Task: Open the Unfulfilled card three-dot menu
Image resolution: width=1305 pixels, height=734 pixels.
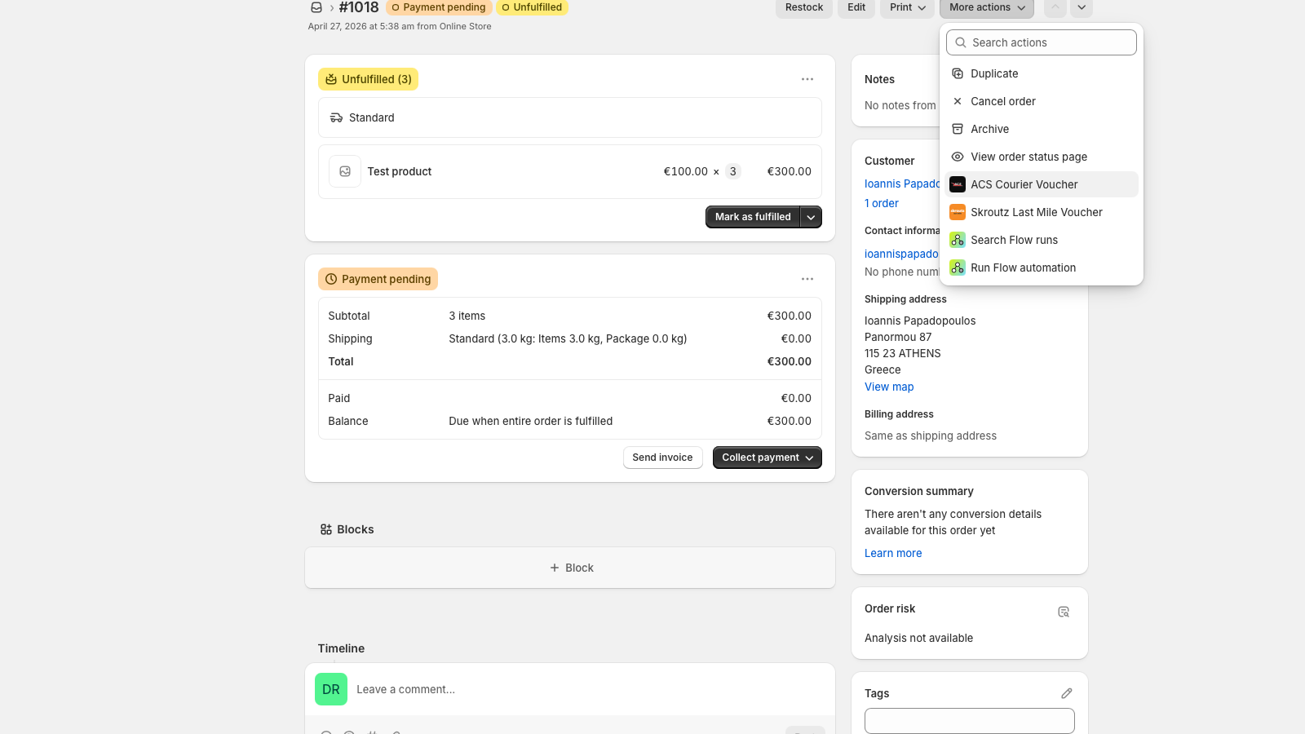Action: [807, 79]
